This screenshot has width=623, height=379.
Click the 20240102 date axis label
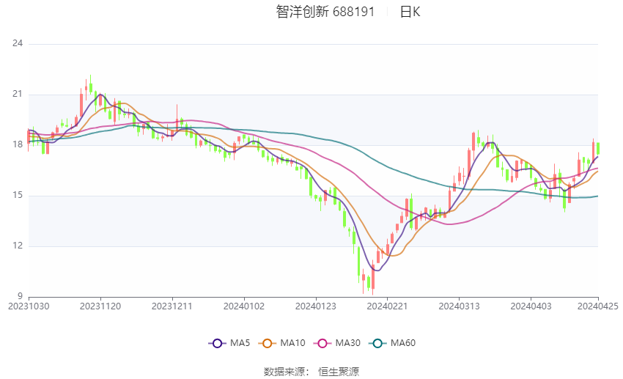point(243,306)
